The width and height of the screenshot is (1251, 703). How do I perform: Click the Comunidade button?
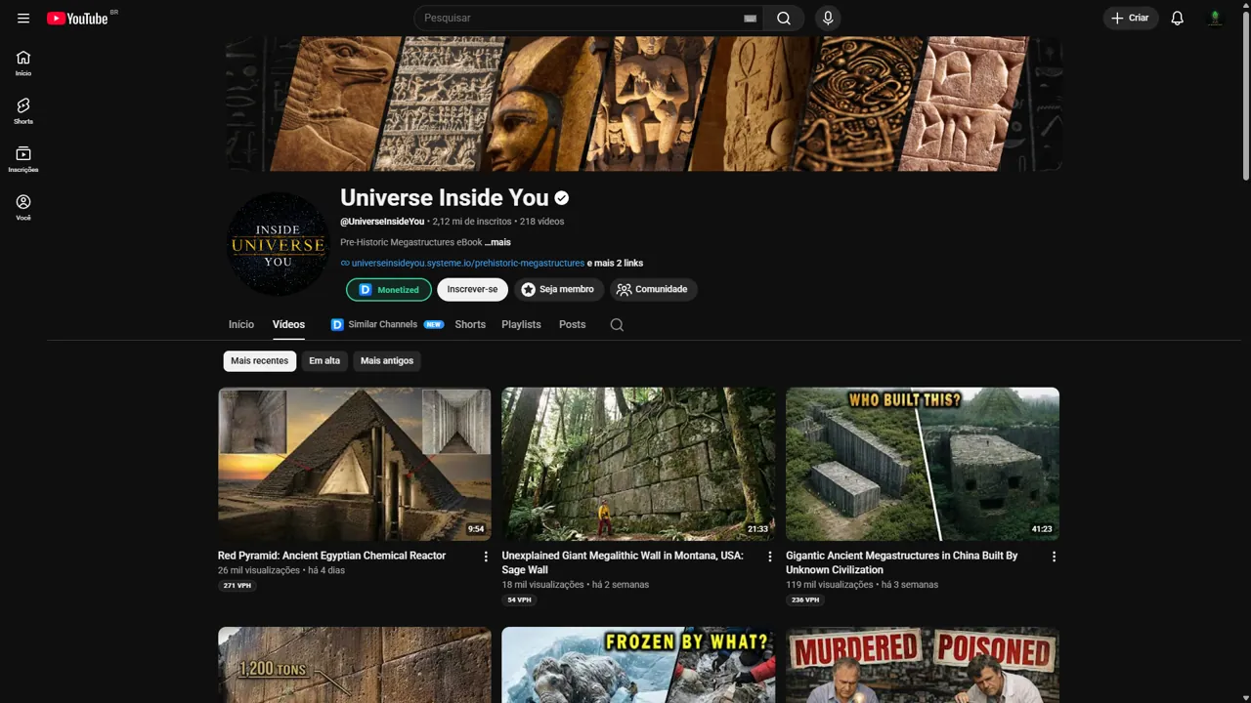(653, 289)
